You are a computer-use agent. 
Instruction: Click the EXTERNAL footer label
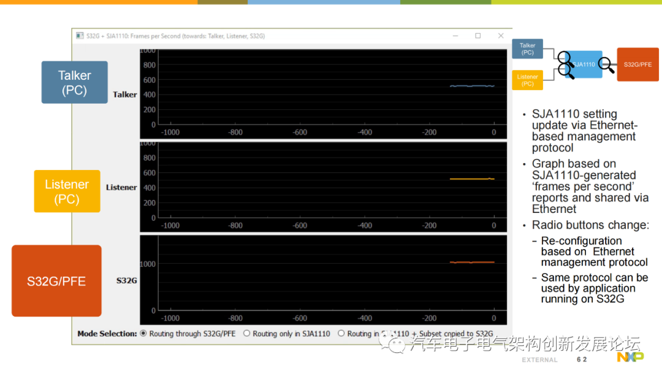pyautogui.click(x=539, y=360)
